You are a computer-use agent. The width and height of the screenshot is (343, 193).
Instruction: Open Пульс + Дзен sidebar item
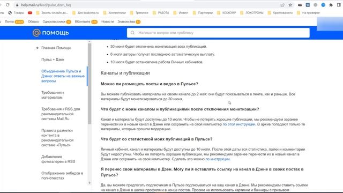[53, 60]
